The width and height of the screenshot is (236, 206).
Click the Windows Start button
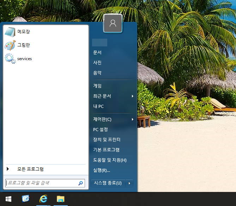click(x=8, y=199)
